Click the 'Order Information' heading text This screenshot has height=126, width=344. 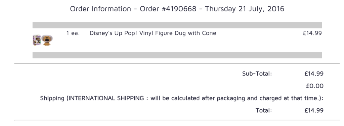coord(100,9)
